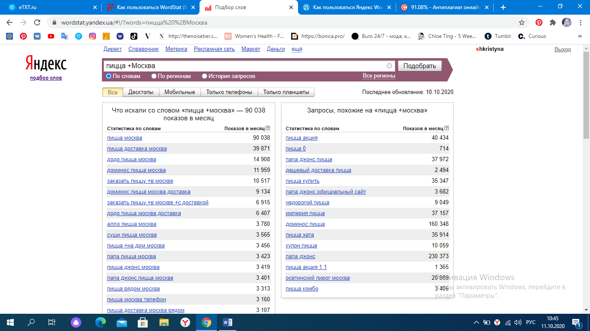This screenshot has width=590, height=331.
Task: Open the 'додо пицца москва' query link
Action: (x=132, y=159)
